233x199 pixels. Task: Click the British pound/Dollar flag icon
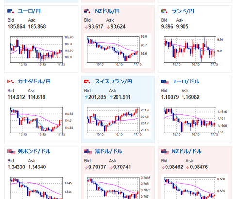(11, 152)
